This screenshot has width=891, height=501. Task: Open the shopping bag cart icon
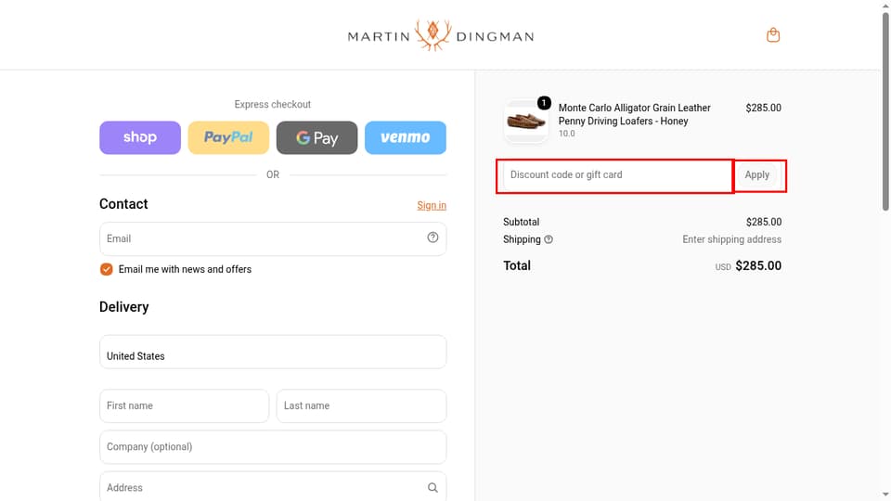coord(773,35)
